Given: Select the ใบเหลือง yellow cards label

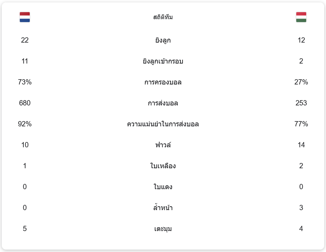Looking at the screenshot, I should (x=163, y=166).
